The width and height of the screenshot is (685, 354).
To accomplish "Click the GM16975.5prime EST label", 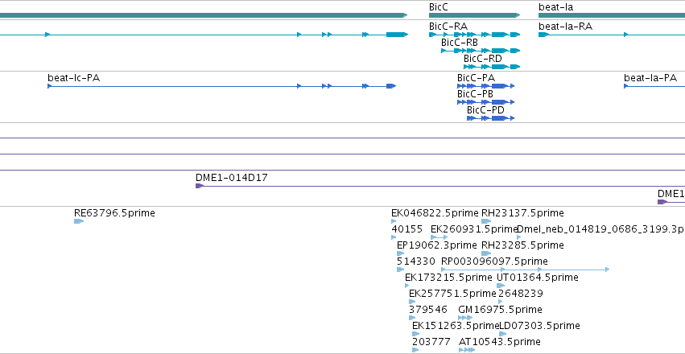I will point(500,310).
